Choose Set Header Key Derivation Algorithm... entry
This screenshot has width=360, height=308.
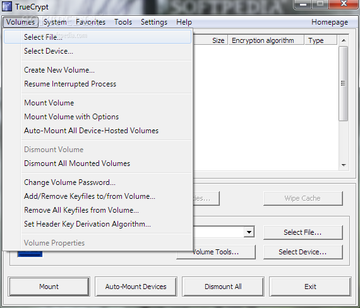click(x=97, y=224)
